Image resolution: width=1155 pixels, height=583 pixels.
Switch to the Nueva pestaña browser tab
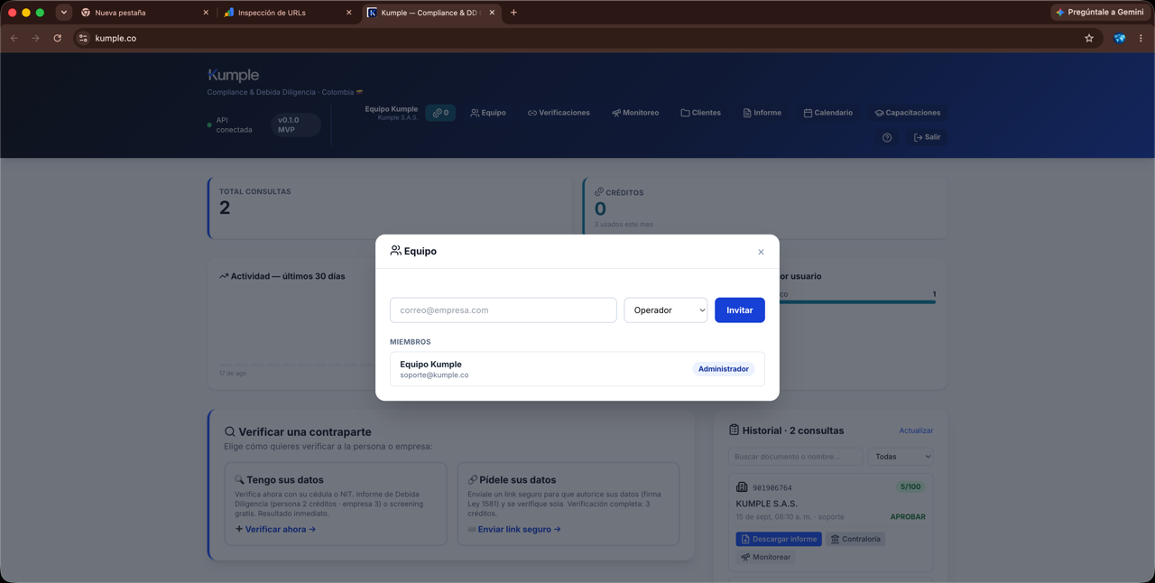[x=144, y=13]
